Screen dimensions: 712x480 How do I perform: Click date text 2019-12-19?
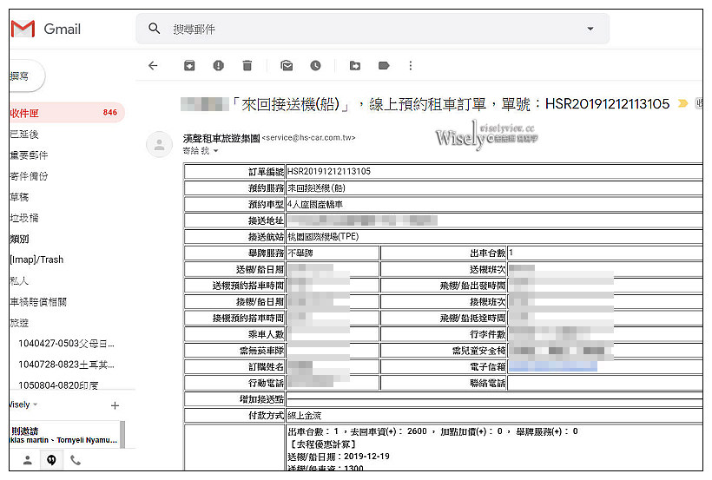(x=366, y=456)
